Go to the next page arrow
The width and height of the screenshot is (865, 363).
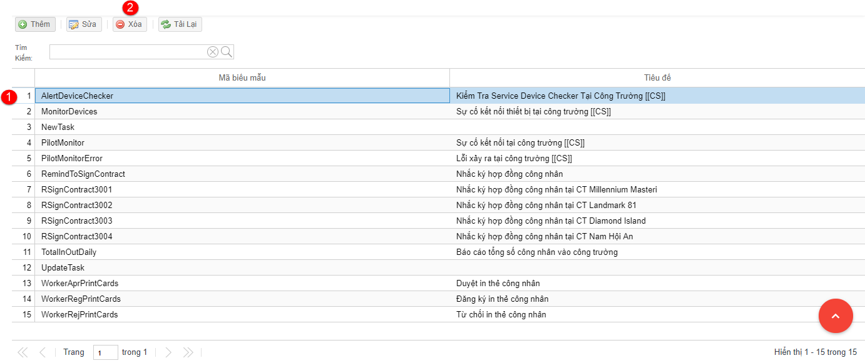pyautogui.click(x=168, y=352)
